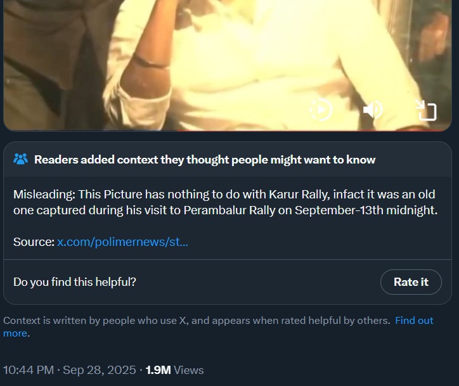
Task: Click the picture-in-picture icon on video
Action: pos(426,110)
